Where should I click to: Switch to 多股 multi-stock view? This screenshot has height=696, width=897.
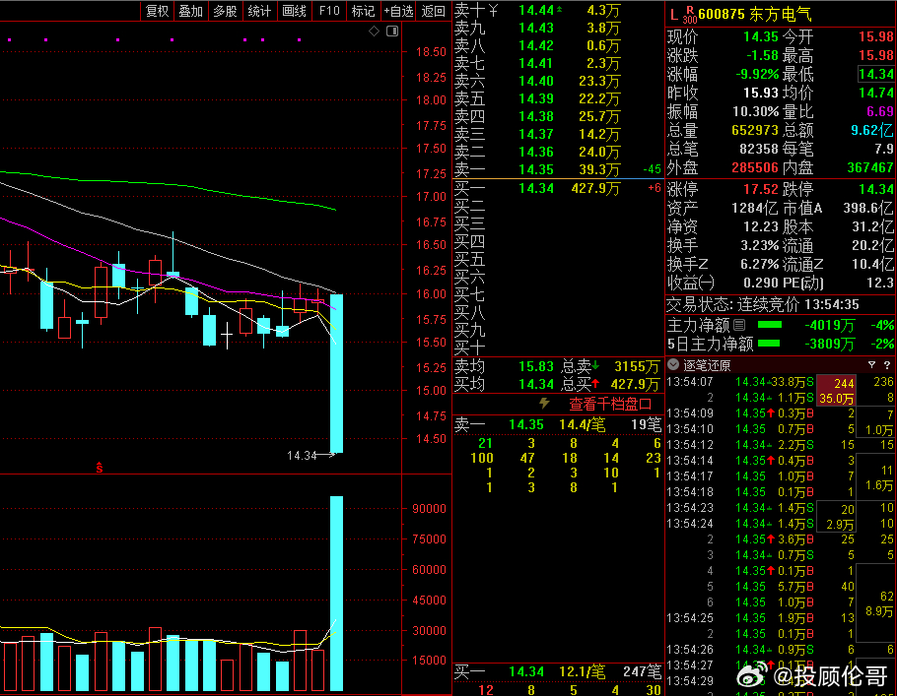225,11
